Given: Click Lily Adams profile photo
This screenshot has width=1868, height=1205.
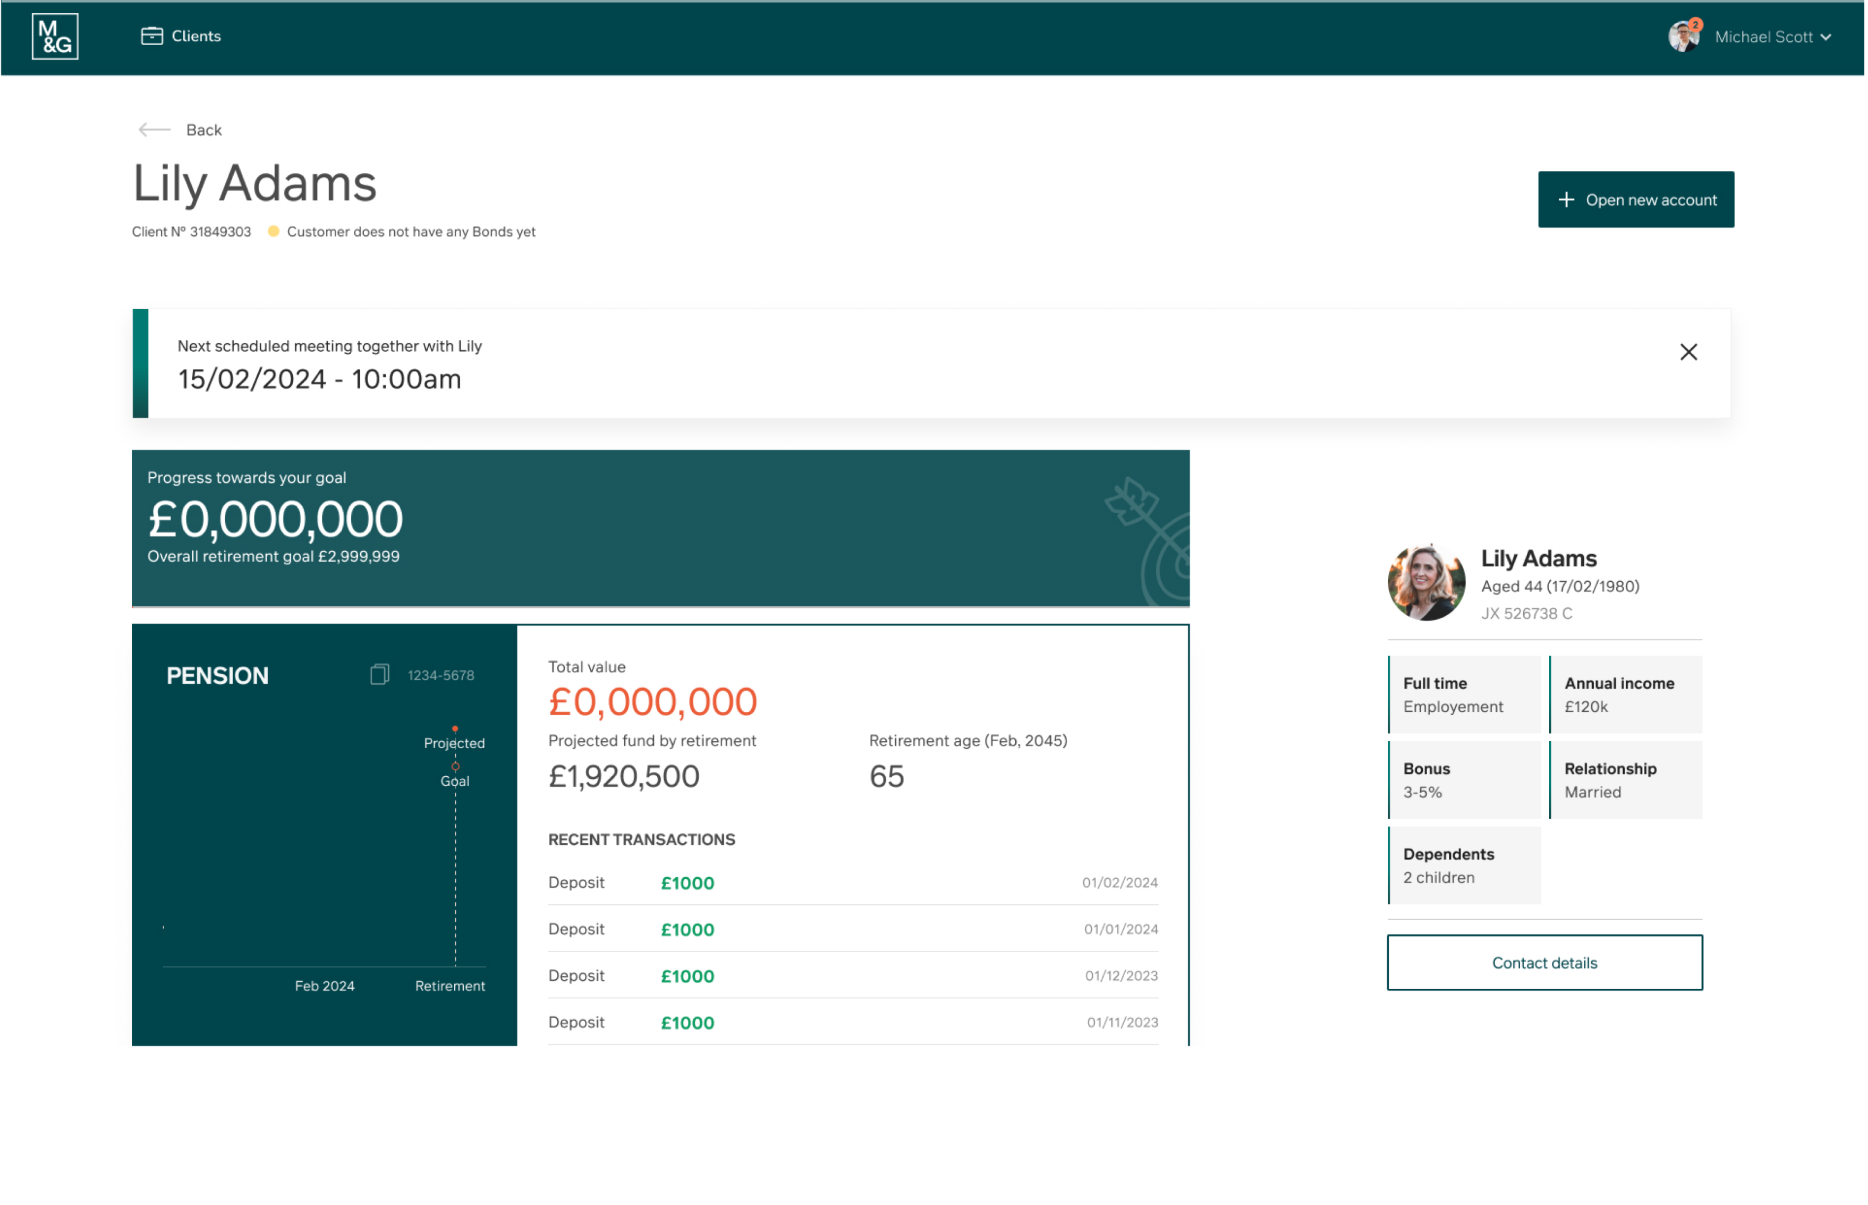Looking at the screenshot, I should [x=1428, y=583].
